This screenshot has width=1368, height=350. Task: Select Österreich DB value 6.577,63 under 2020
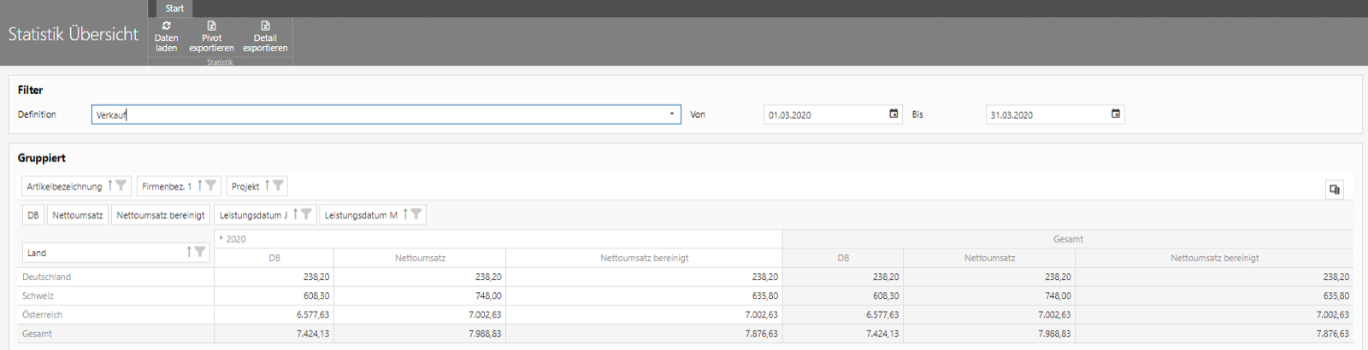[274, 314]
